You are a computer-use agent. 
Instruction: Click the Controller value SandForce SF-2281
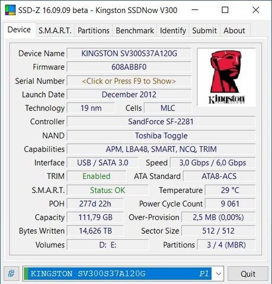(x=161, y=122)
